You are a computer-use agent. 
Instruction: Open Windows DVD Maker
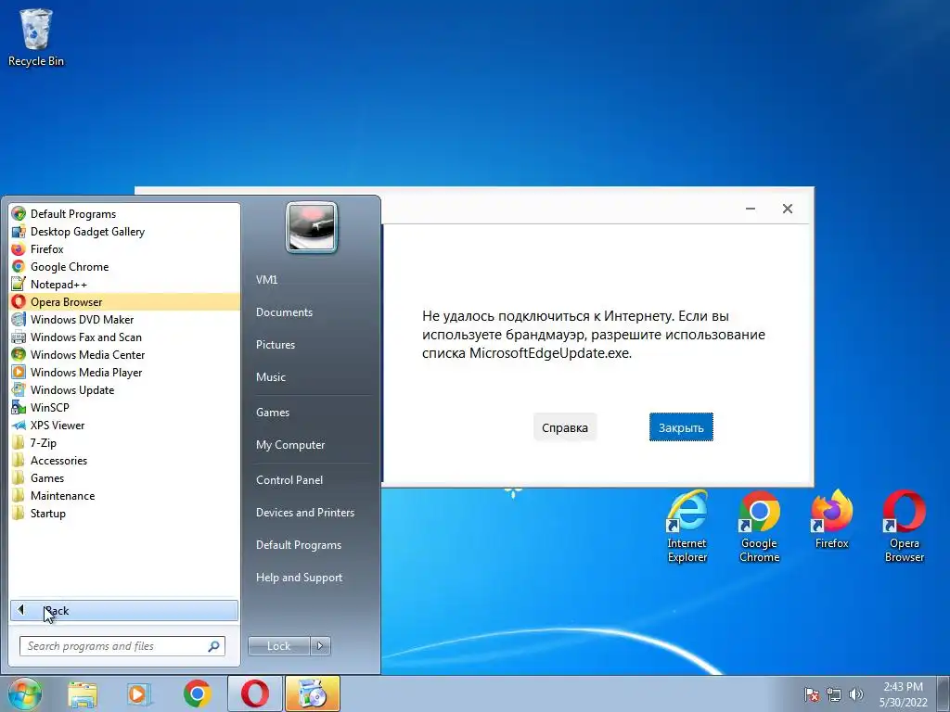124,319
